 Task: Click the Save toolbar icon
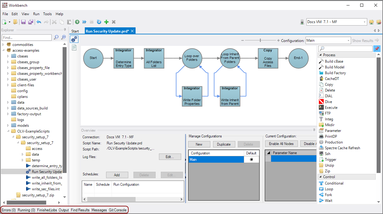click(23, 22)
